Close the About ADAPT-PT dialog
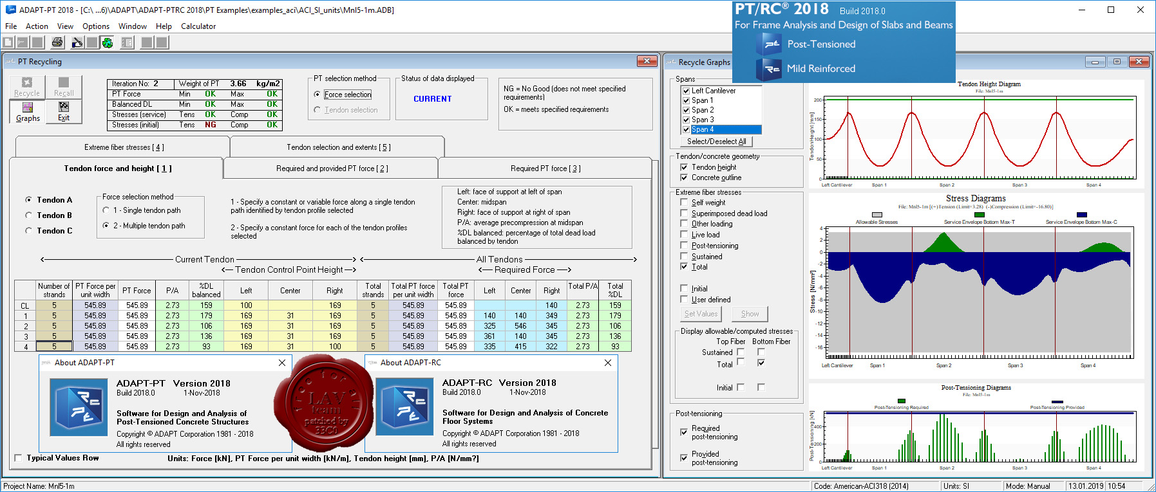Image resolution: width=1156 pixels, height=492 pixels. click(x=281, y=363)
